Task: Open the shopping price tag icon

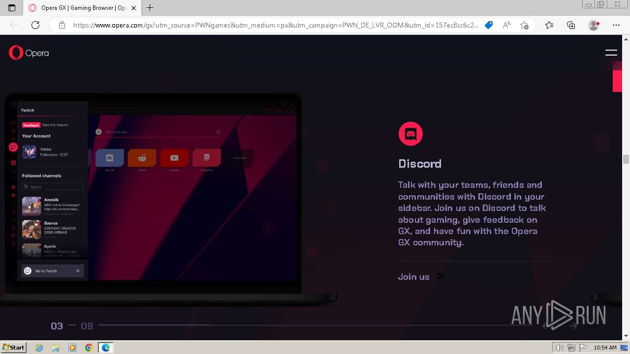Action: click(489, 25)
